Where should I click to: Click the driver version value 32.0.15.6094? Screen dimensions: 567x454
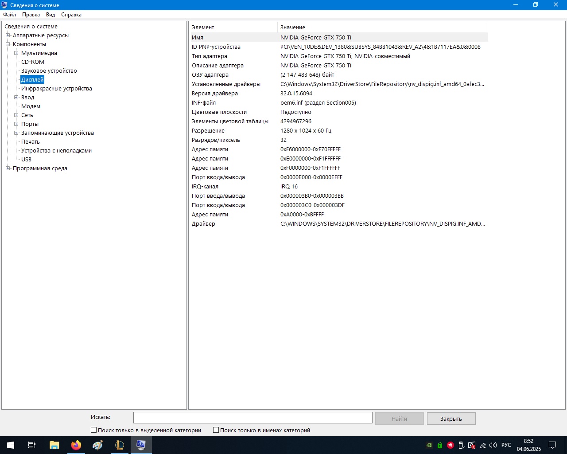[296, 94]
